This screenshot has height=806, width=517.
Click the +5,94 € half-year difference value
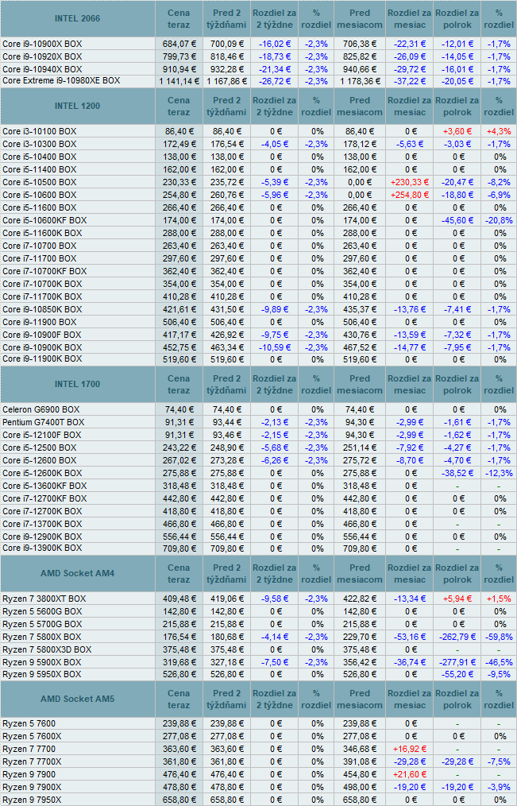(457, 599)
